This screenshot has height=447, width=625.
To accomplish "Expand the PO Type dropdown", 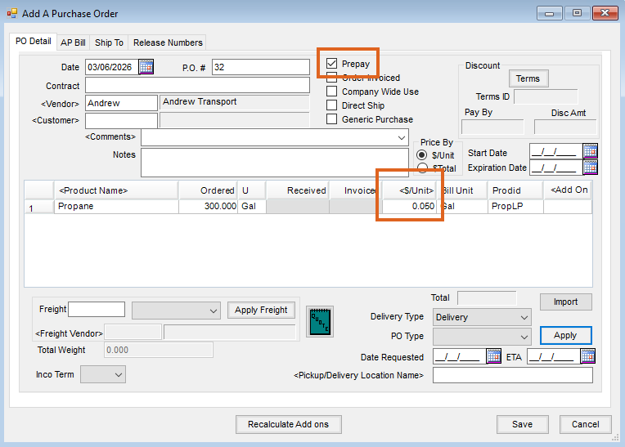I will 482,337.
